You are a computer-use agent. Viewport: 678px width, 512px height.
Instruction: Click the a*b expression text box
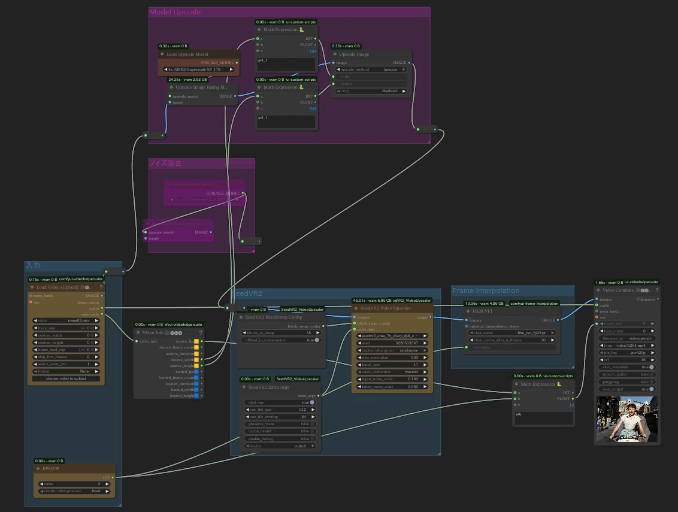pos(544,418)
